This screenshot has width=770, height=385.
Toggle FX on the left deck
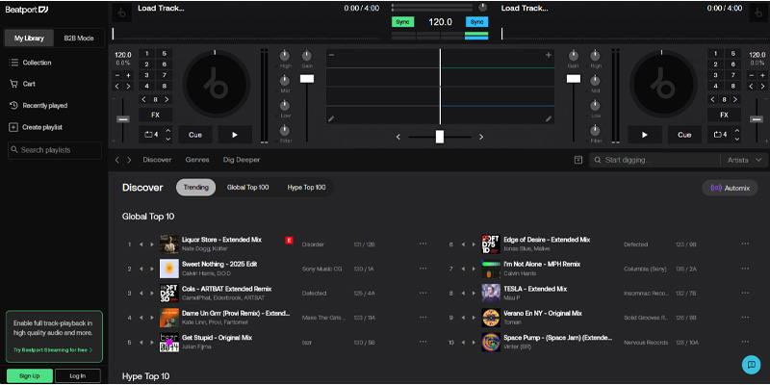pyautogui.click(x=155, y=115)
